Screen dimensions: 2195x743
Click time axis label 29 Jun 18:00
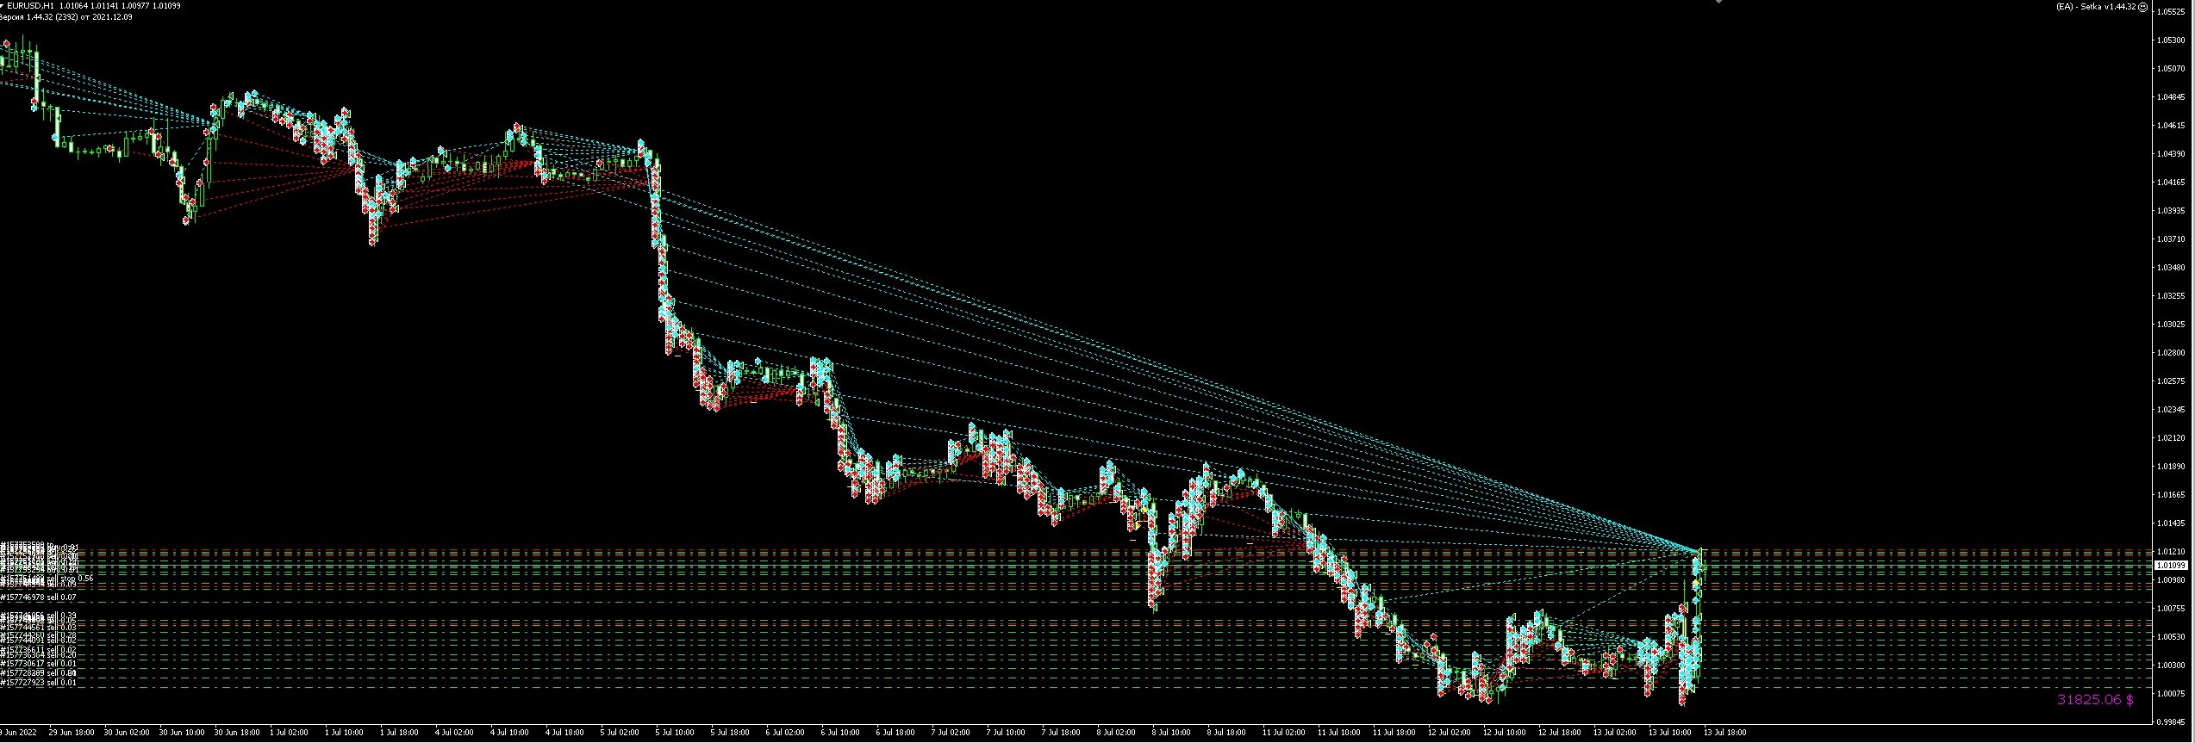pyautogui.click(x=72, y=733)
